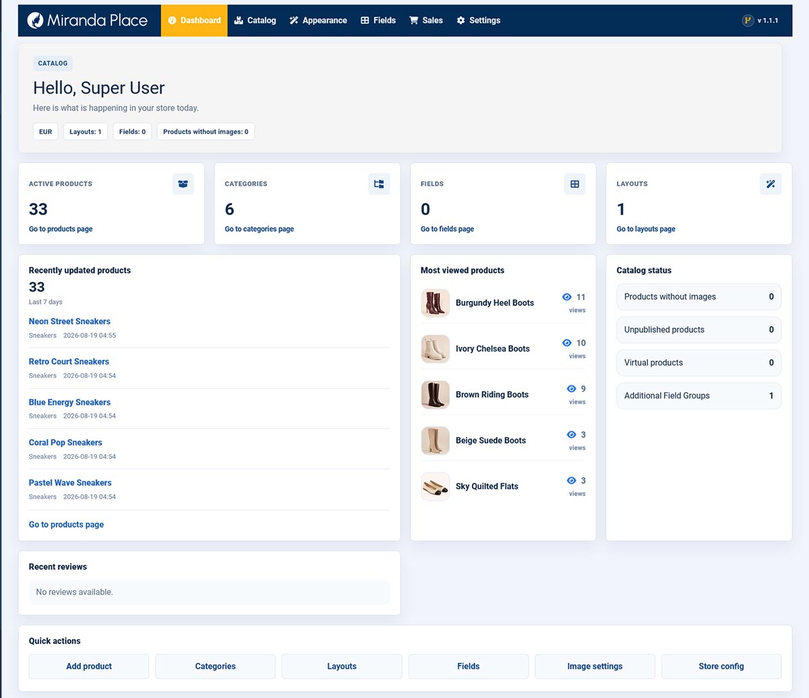809x698 pixels.
Task: Click the Ivory Chelsea Boots thumbnail
Action: [435, 349]
